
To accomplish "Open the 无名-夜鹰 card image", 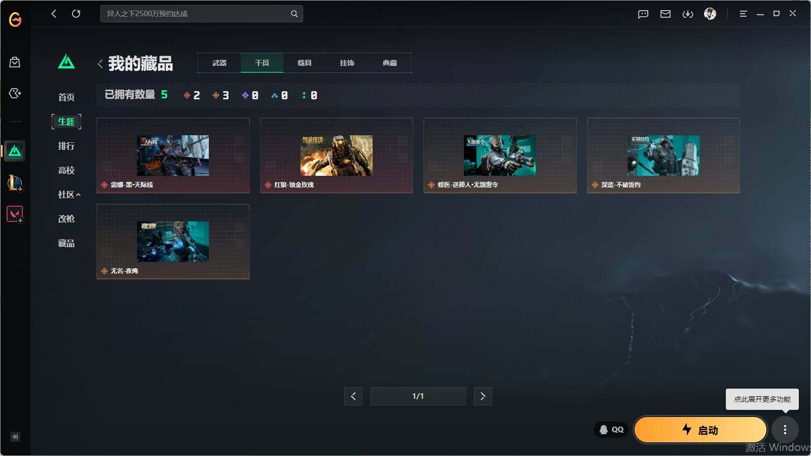I will point(173,242).
